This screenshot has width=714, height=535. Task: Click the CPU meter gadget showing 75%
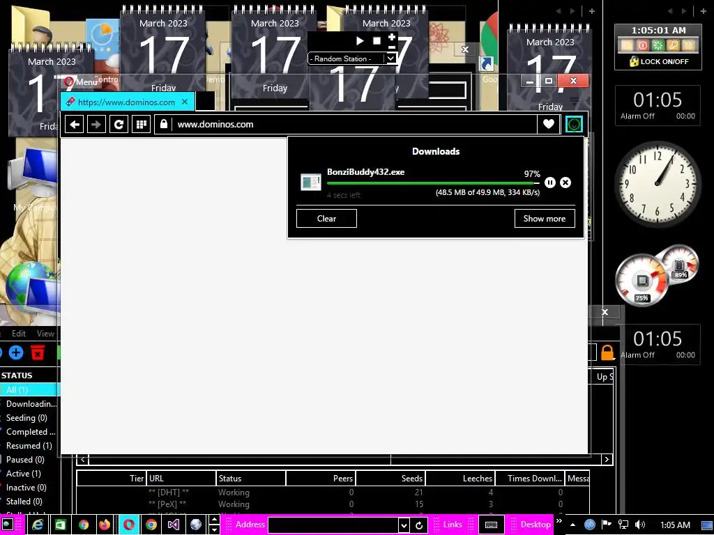click(642, 280)
